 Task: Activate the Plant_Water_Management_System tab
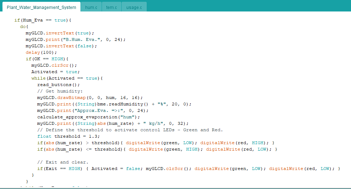point(41,7)
